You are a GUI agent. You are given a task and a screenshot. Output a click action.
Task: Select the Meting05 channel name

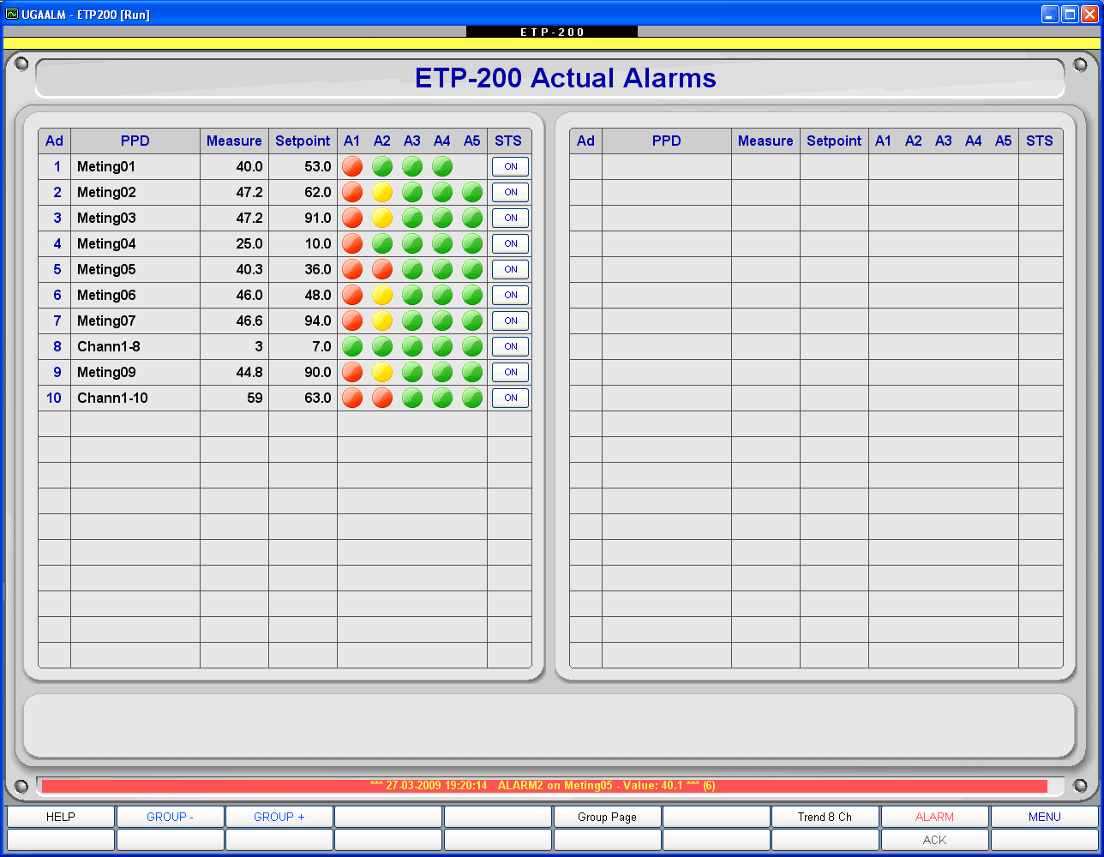[106, 269]
